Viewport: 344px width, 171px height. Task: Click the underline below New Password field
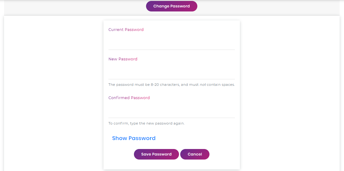pos(172,79)
